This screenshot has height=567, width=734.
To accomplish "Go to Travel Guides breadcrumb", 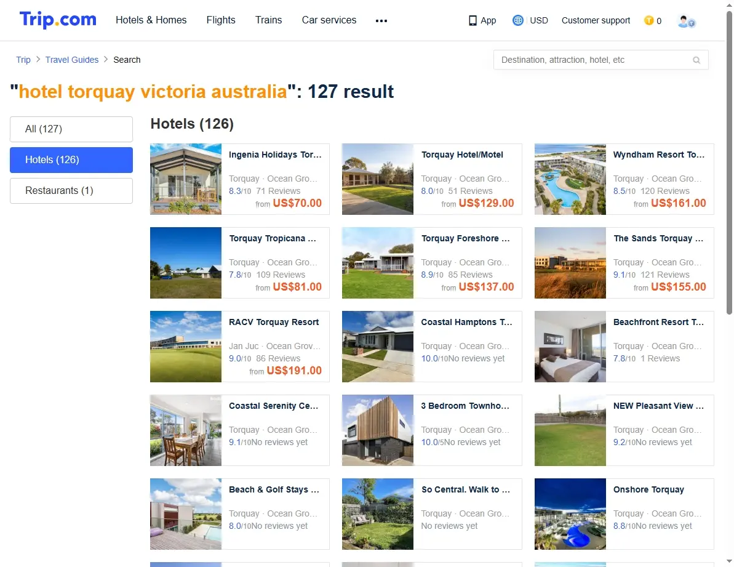I will point(72,60).
